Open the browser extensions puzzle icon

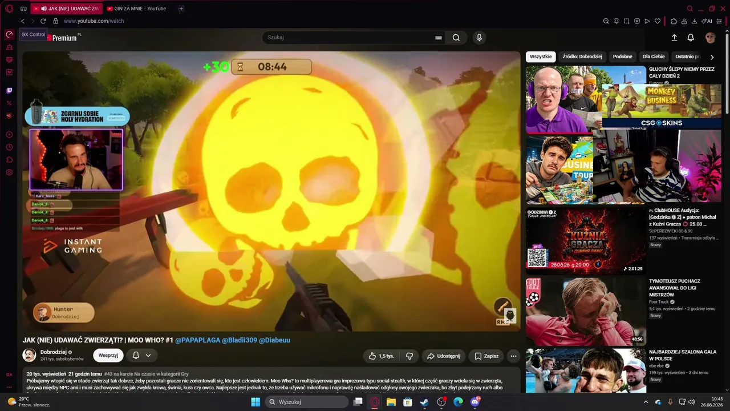(674, 21)
